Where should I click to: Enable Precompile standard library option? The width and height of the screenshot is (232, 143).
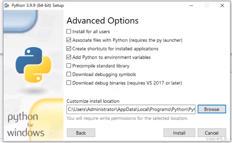[x=69, y=66]
